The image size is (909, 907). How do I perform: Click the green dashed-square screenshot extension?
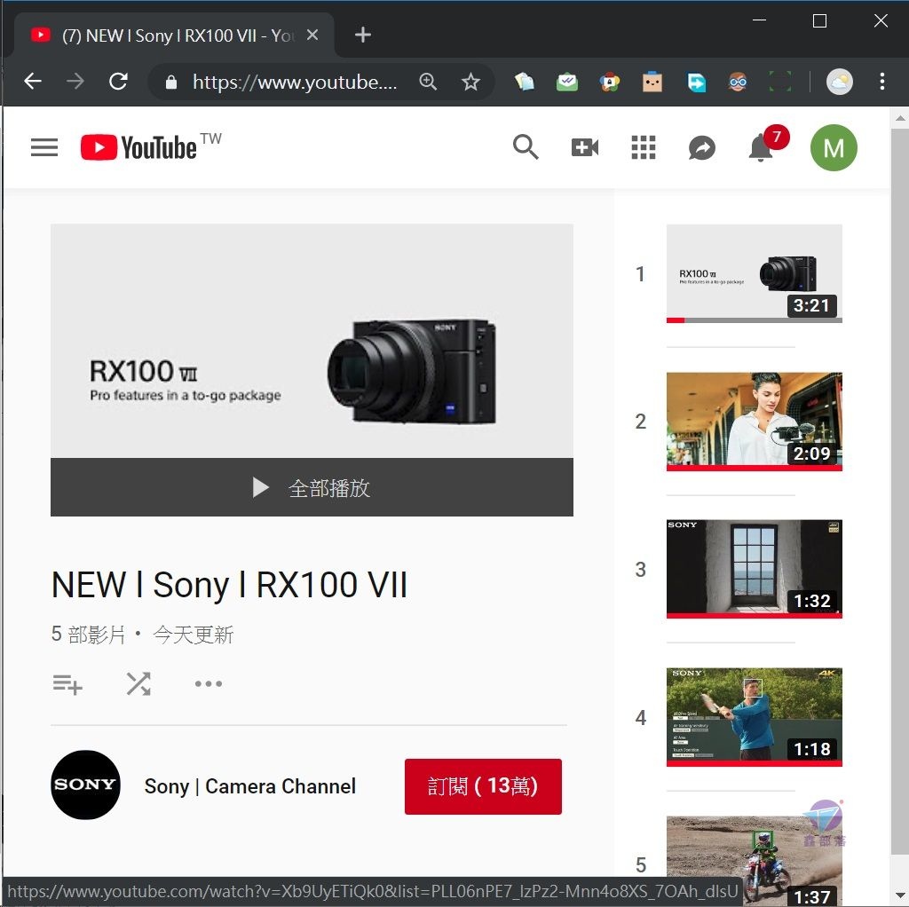779,81
